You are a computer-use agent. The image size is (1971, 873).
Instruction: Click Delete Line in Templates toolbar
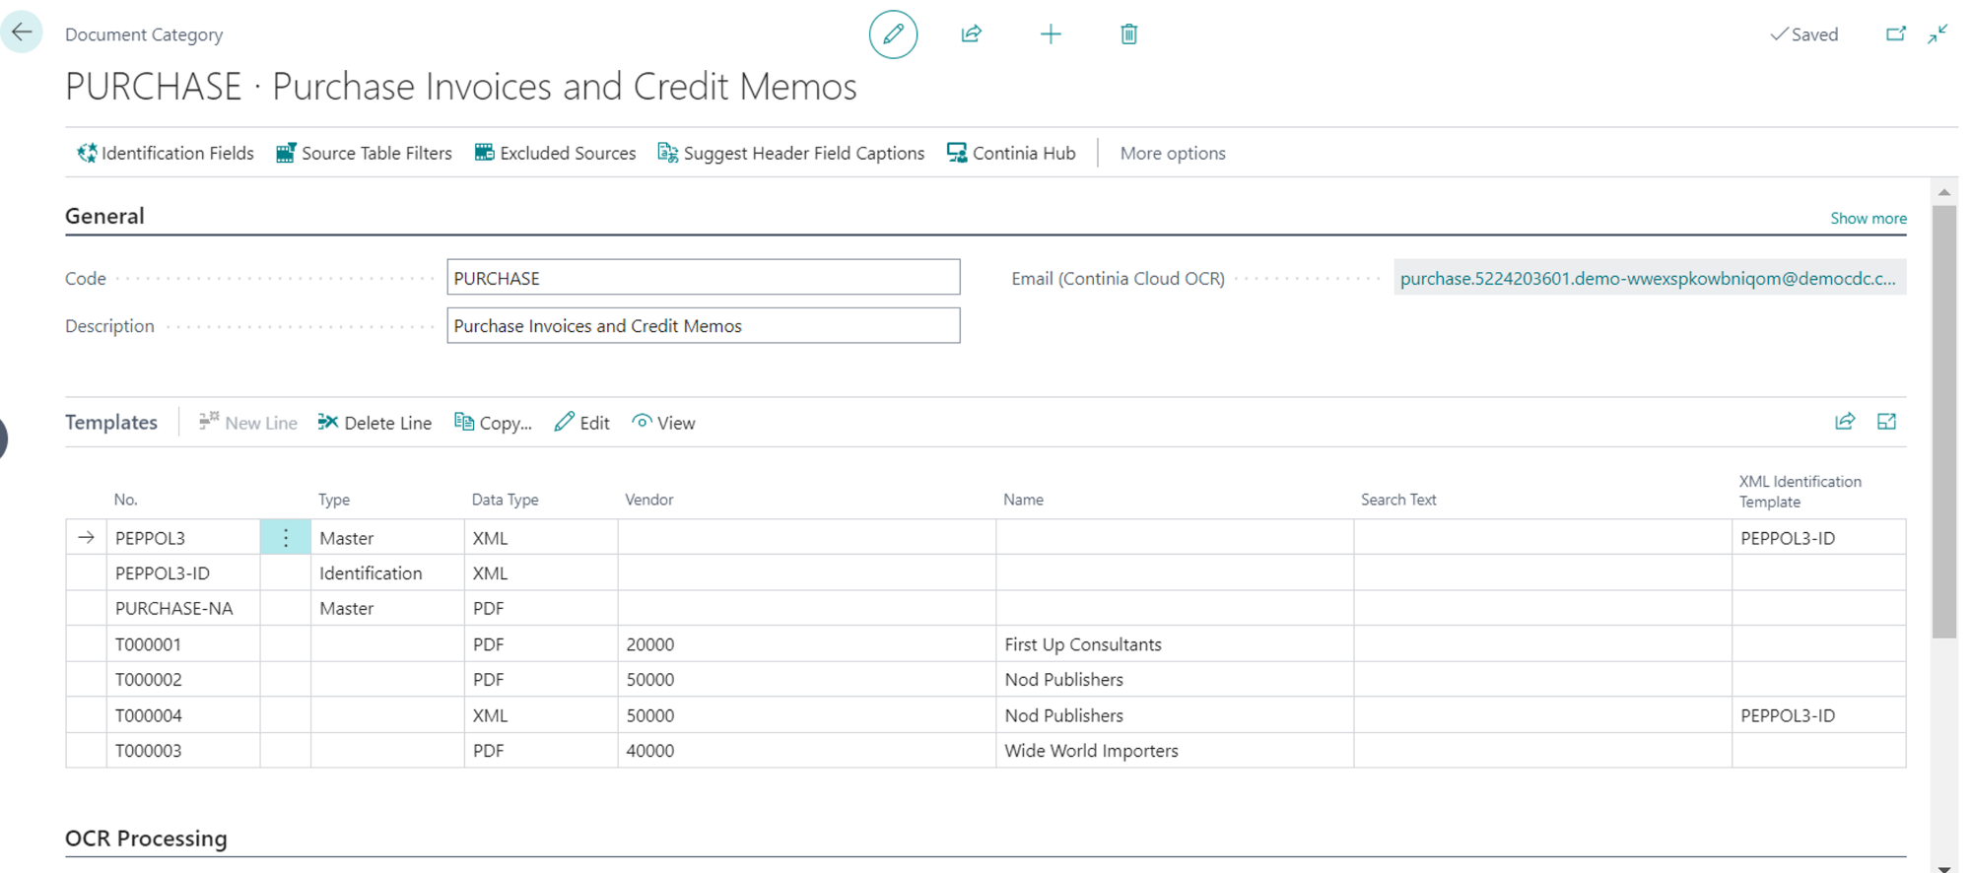point(374,423)
